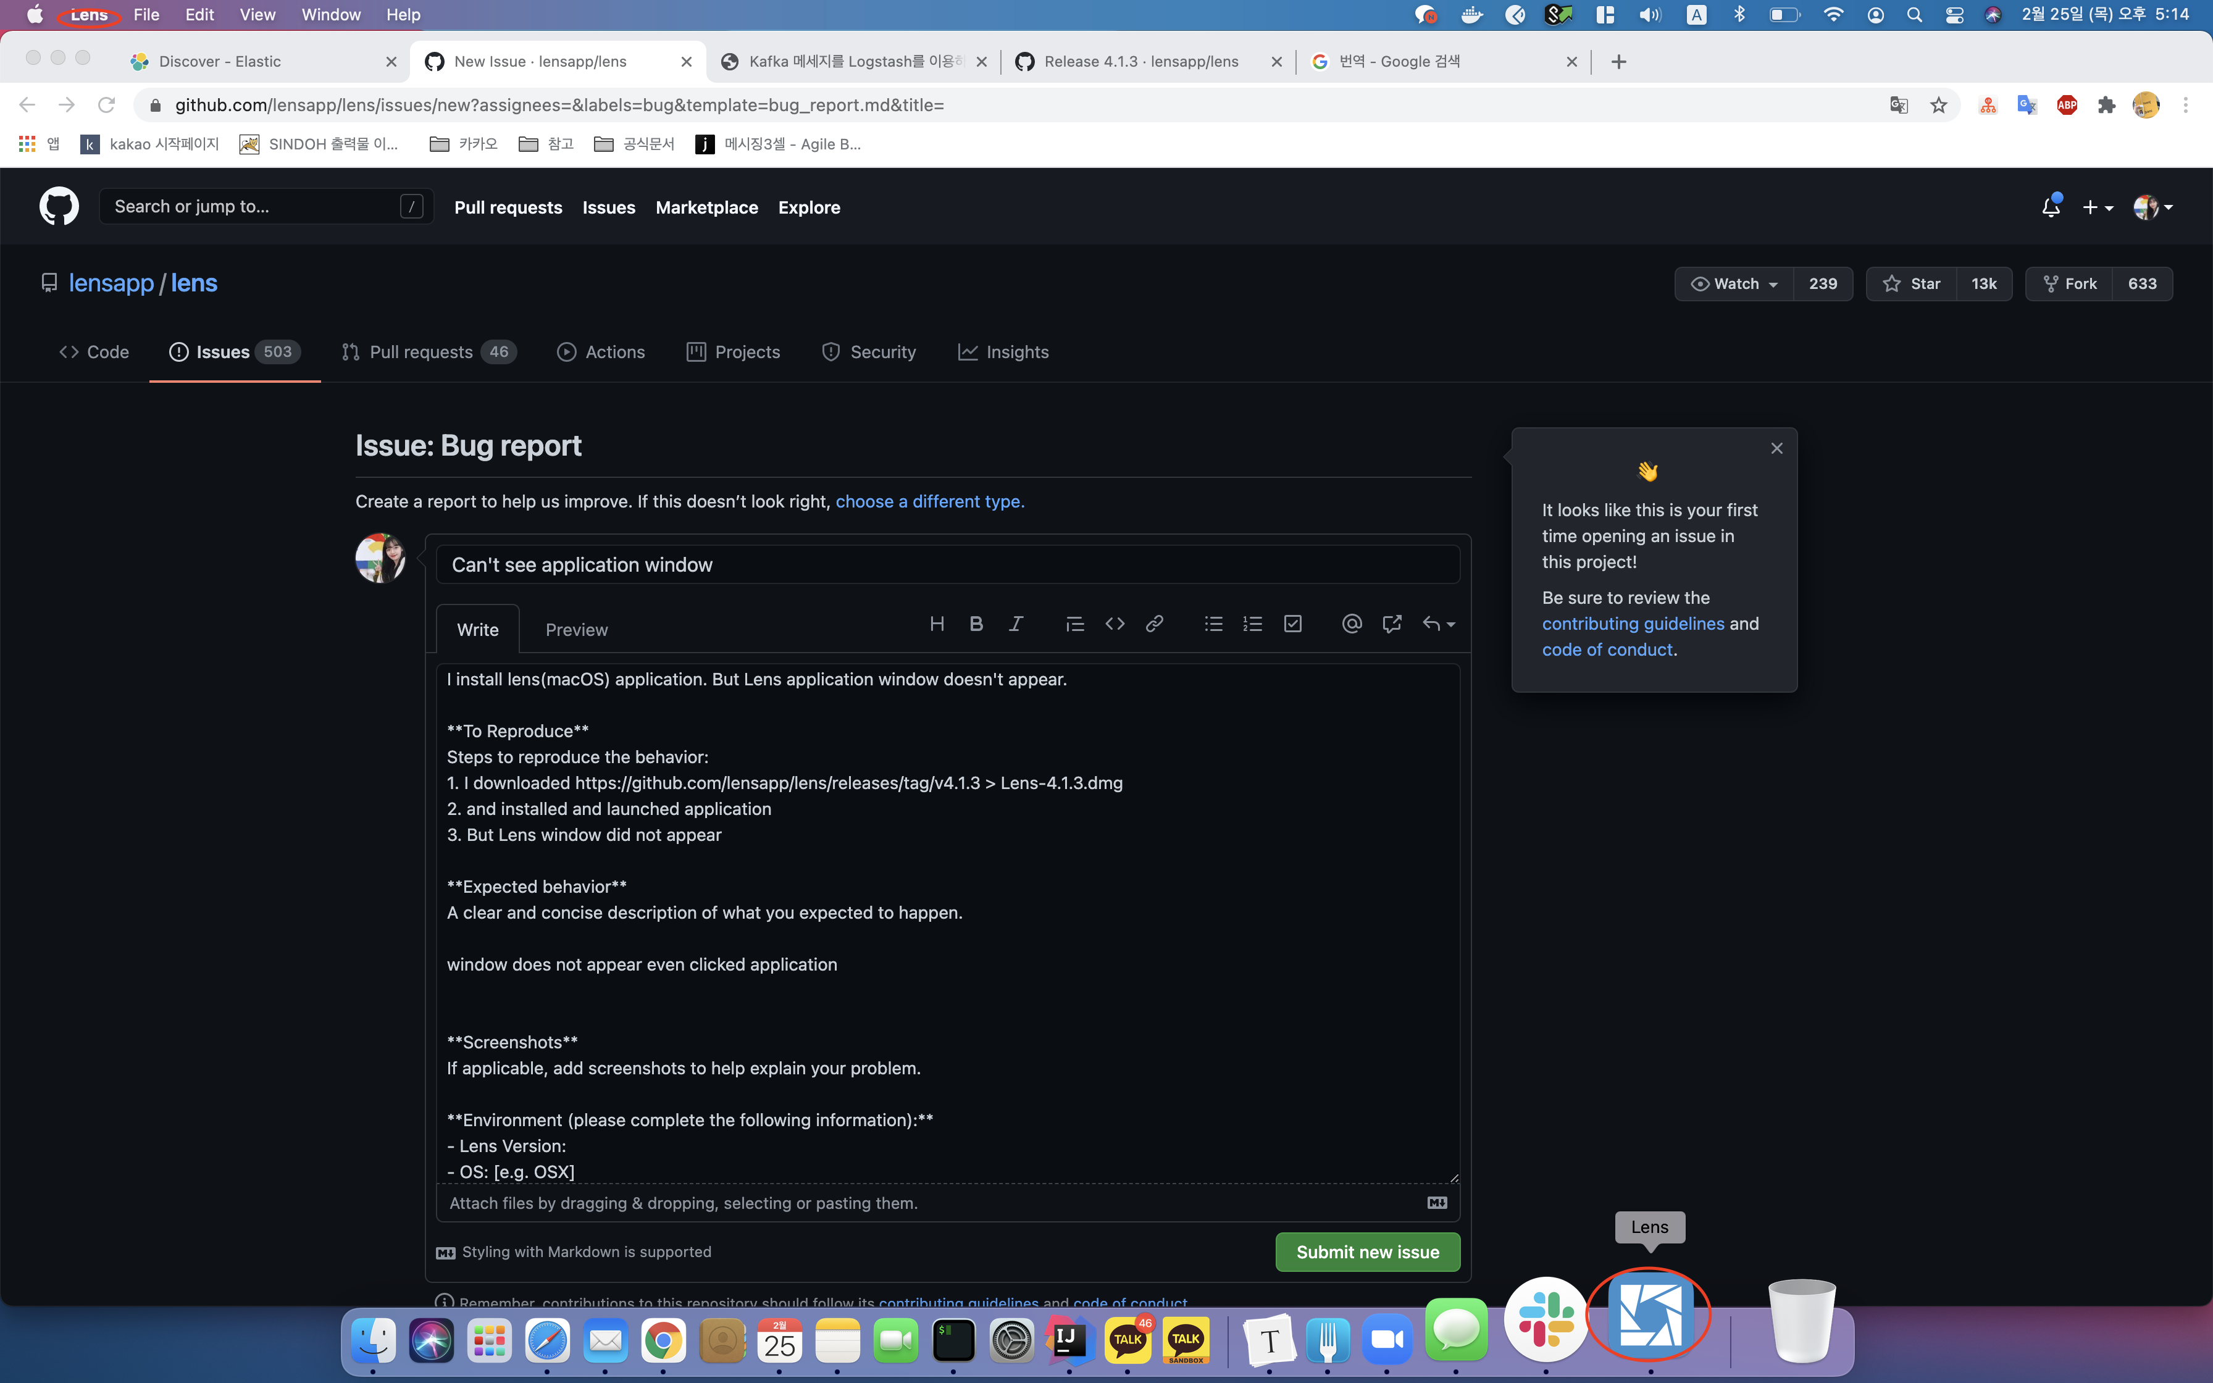Click the issue title input field
This screenshot has height=1383, width=2213.
947,564
